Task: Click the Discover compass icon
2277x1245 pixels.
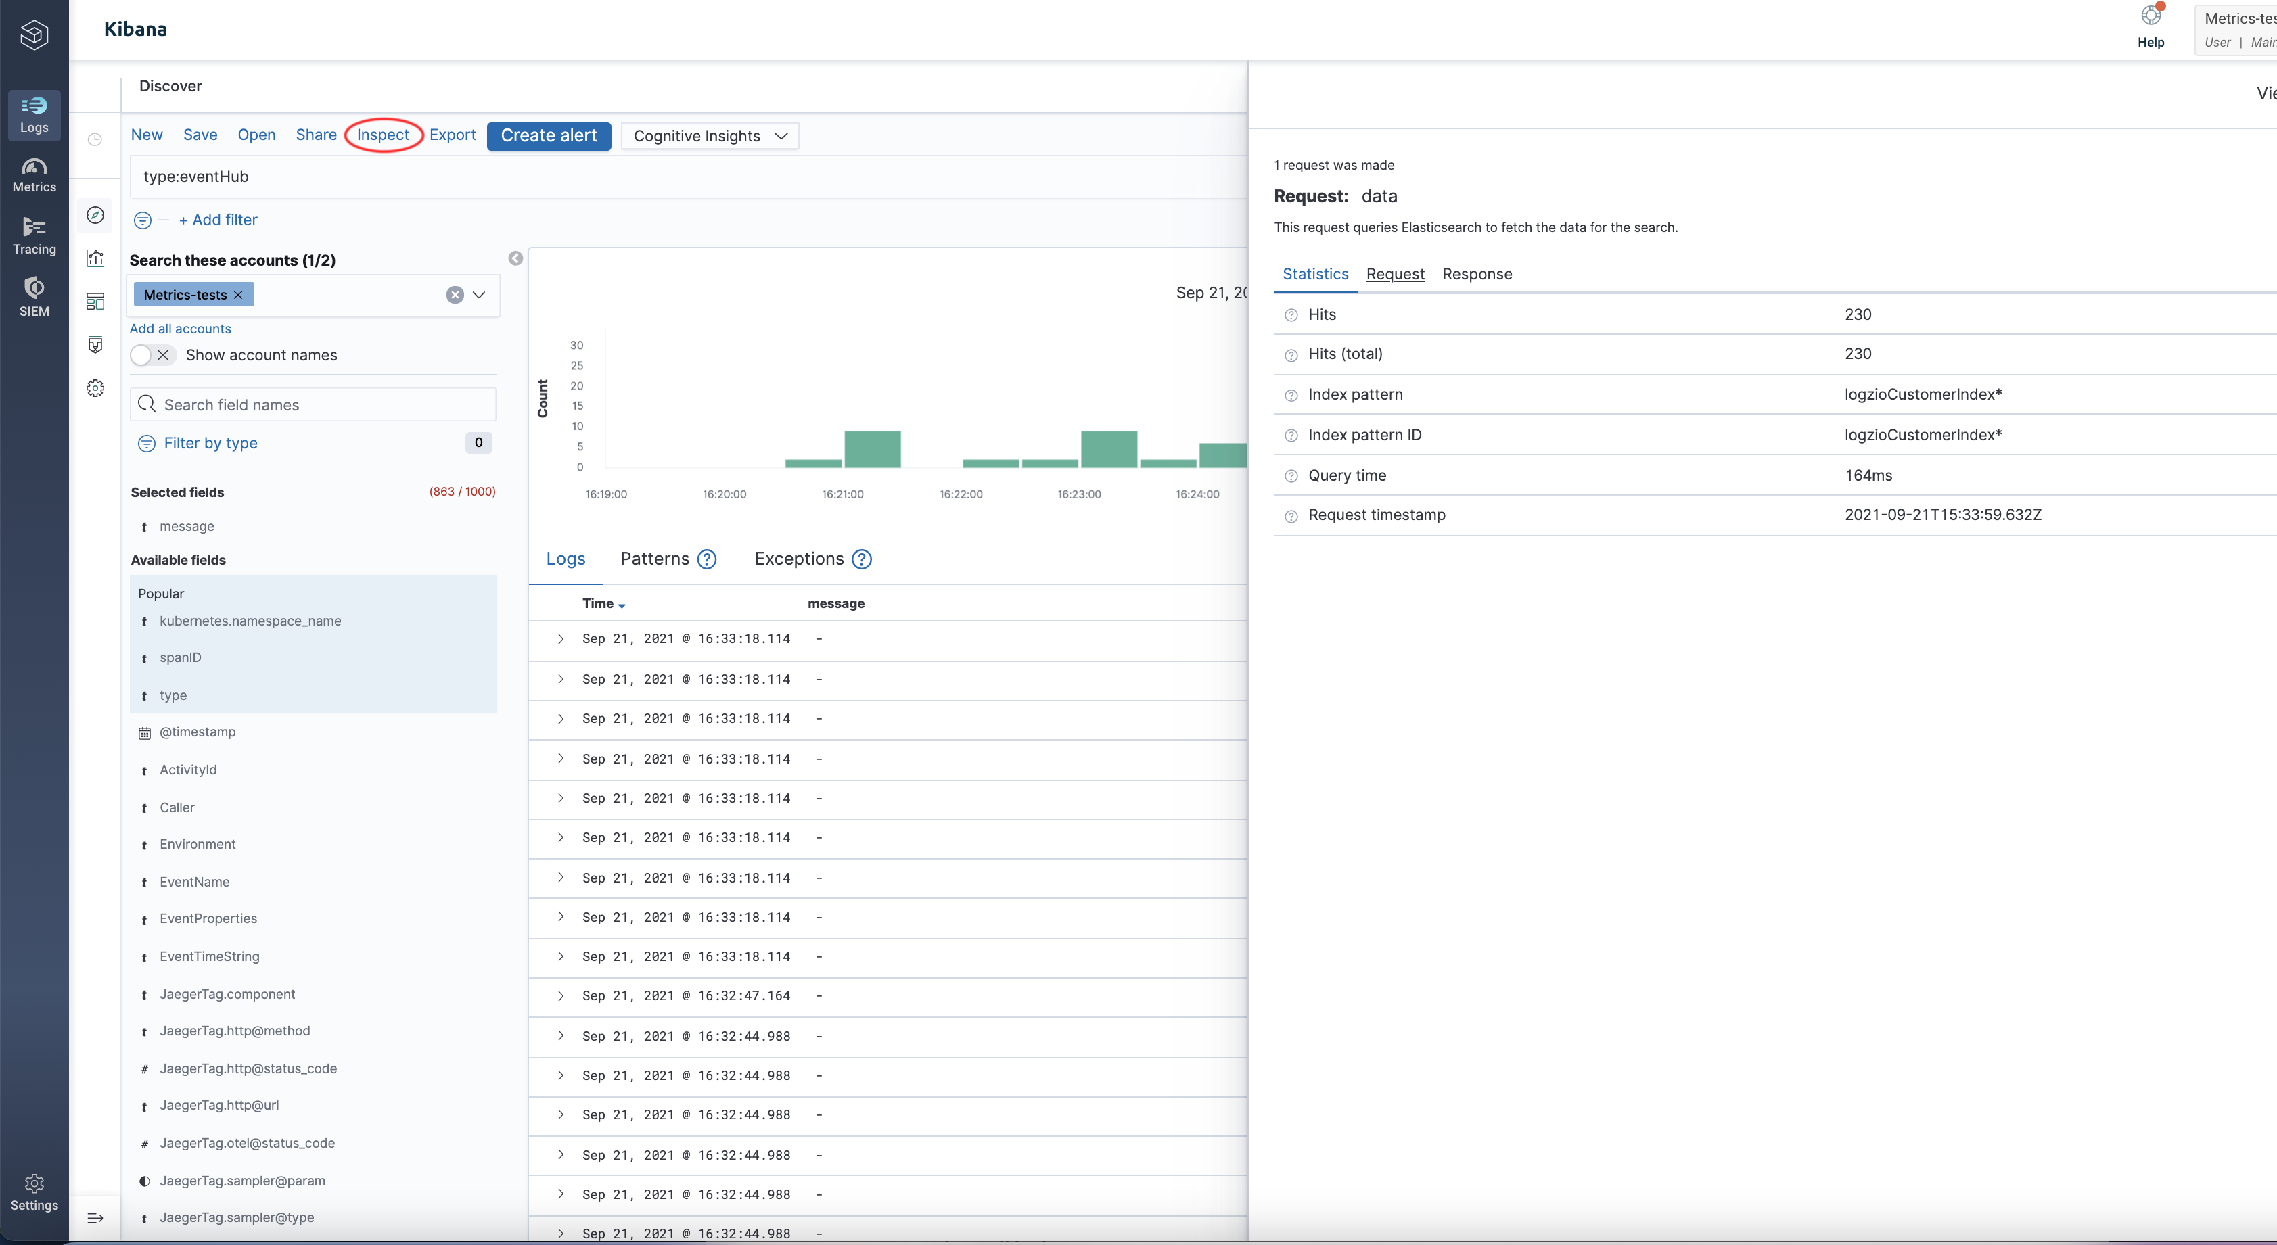Action: tap(95, 215)
